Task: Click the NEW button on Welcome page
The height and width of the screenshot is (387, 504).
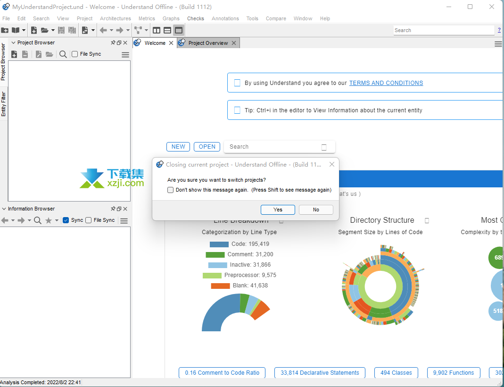Action: pos(178,147)
